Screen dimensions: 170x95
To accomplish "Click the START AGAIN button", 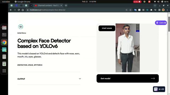I will pos(107,28).
